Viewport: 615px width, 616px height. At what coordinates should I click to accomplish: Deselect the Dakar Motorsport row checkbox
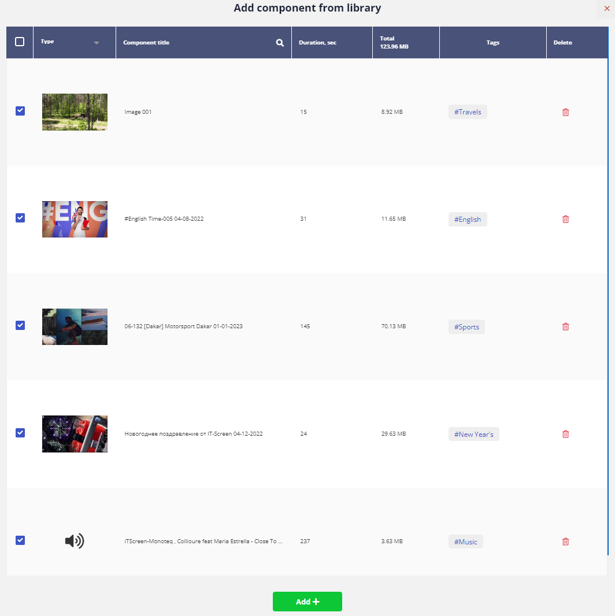[20, 325]
